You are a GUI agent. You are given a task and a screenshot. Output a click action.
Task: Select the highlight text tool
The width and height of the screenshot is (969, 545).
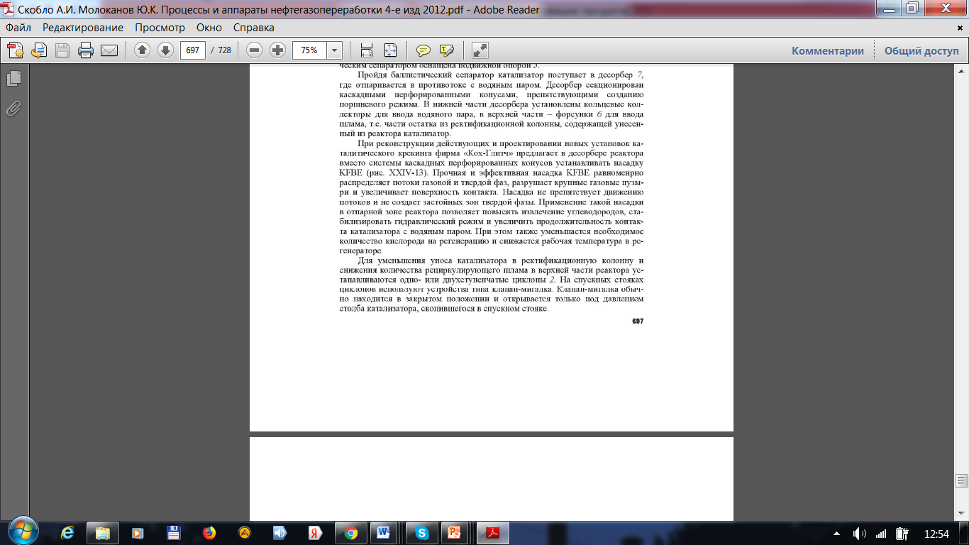click(x=446, y=50)
